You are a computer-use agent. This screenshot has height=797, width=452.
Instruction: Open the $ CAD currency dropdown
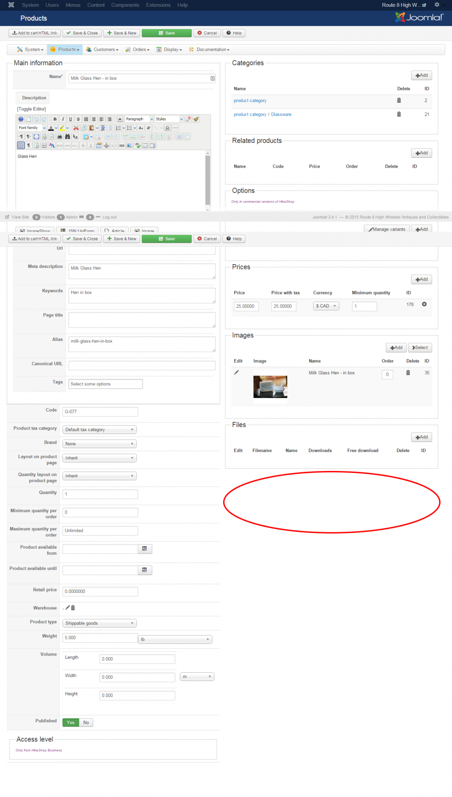(x=326, y=306)
